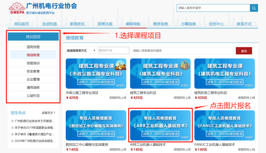Open 安全教育 category in the sidebar
The width and height of the screenshot is (266, 153).
point(33,71)
